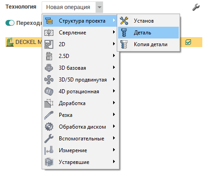Click the 3D базовая icon
Screen dimensions: 205x173
pyautogui.click(x=49, y=68)
